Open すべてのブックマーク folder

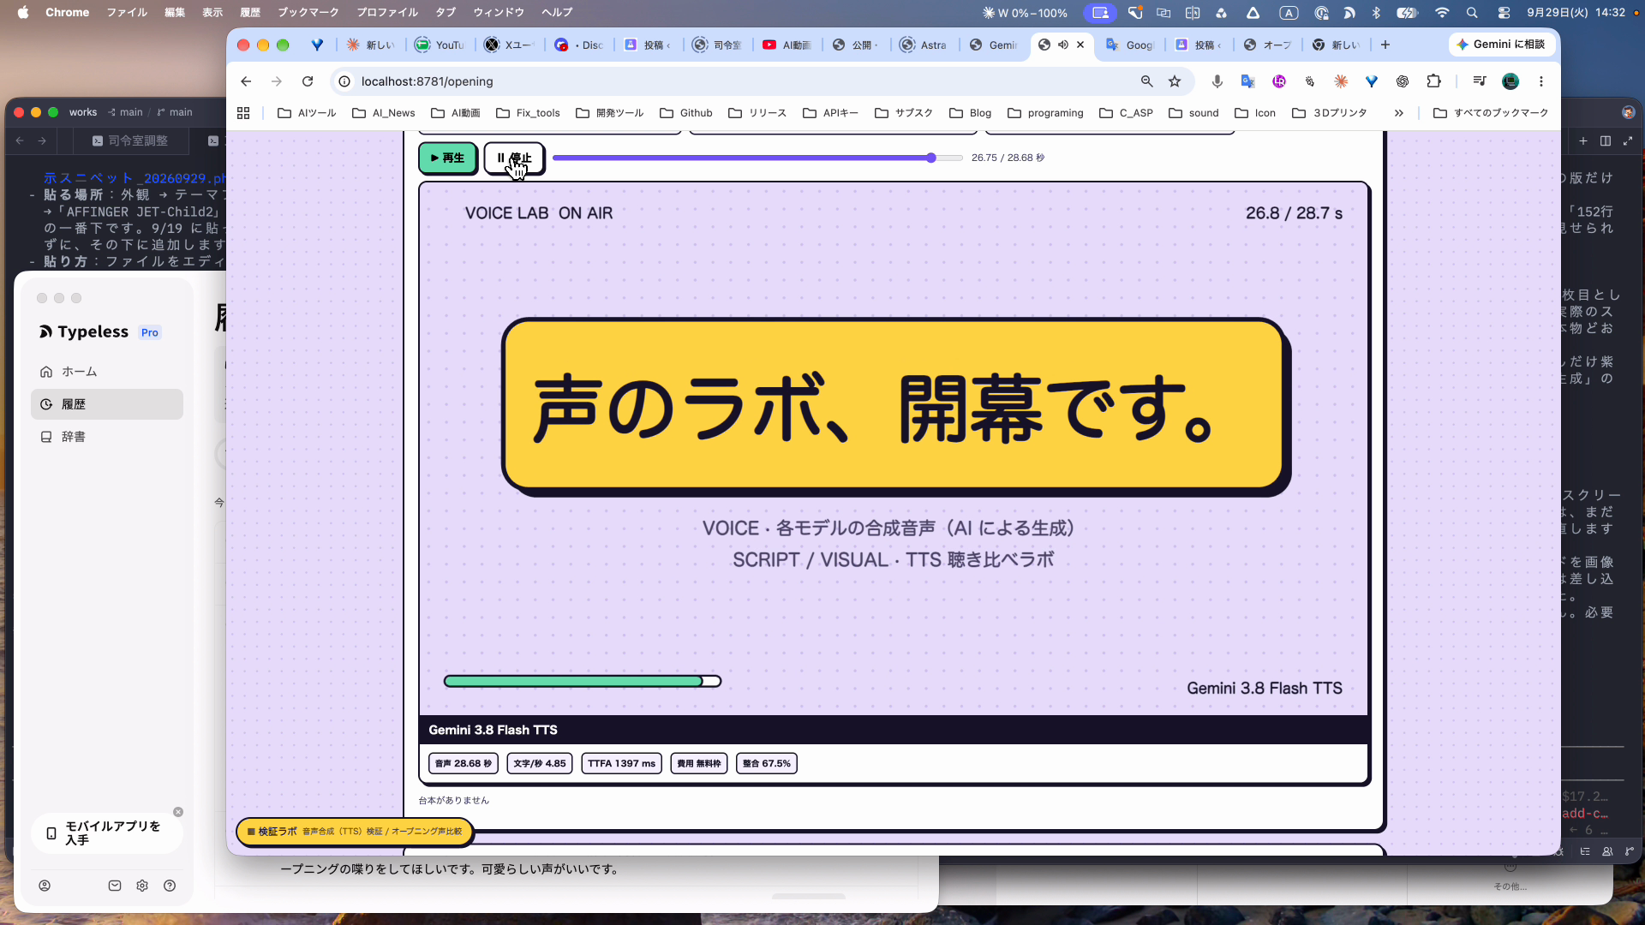tap(1491, 113)
